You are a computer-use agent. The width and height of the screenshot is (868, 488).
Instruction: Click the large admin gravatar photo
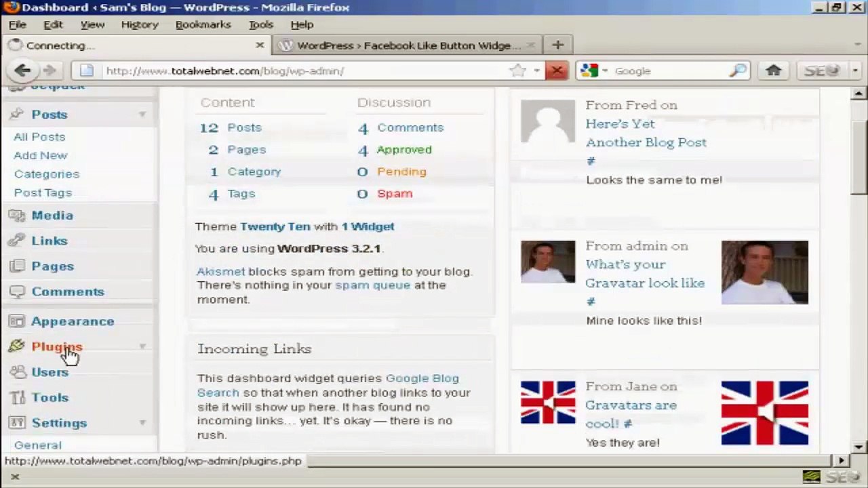(x=765, y=272)
